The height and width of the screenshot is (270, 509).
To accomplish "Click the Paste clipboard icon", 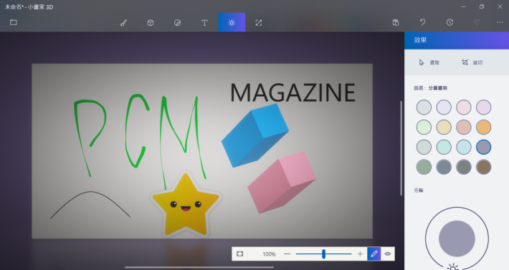I will pyautogui.click(x=396, y=22).
